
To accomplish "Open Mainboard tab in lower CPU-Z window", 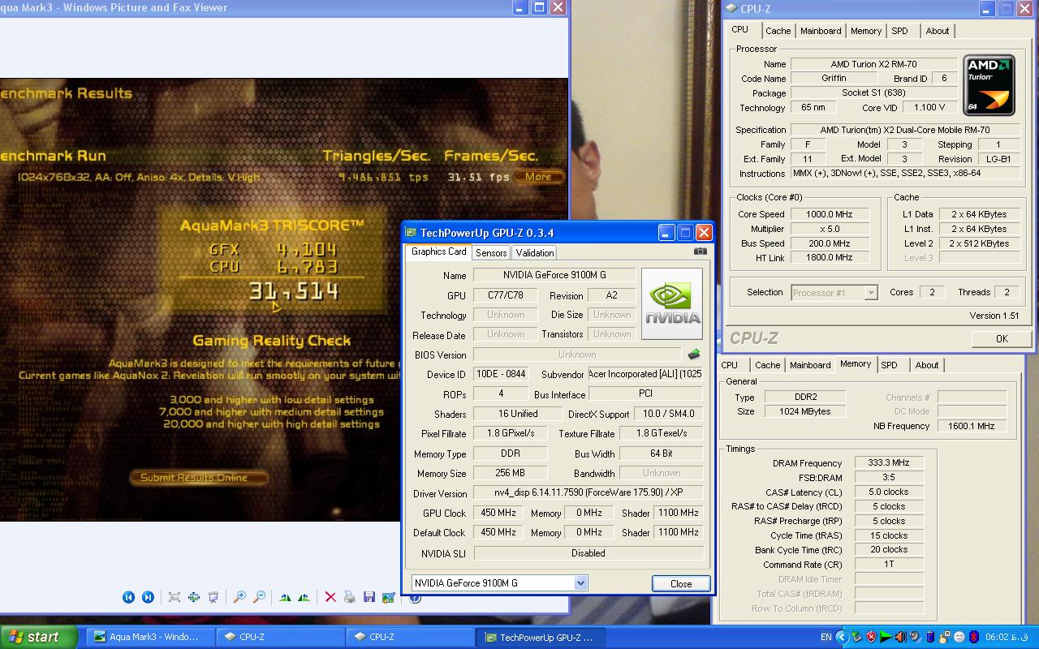I will pyautogui.click(x=810, y=365).
